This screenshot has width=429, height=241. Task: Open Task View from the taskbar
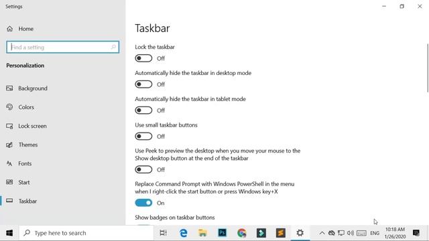(164, 233)
